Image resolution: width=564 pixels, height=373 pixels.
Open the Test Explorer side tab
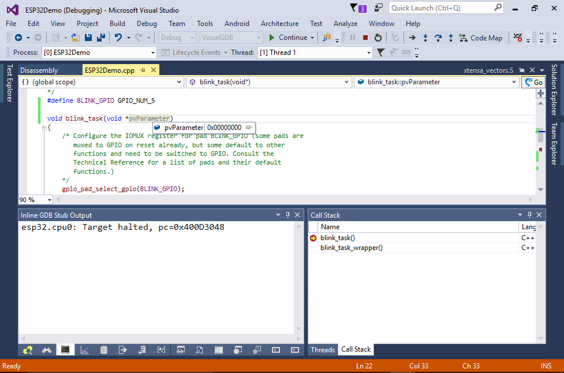tap(10, 83)
